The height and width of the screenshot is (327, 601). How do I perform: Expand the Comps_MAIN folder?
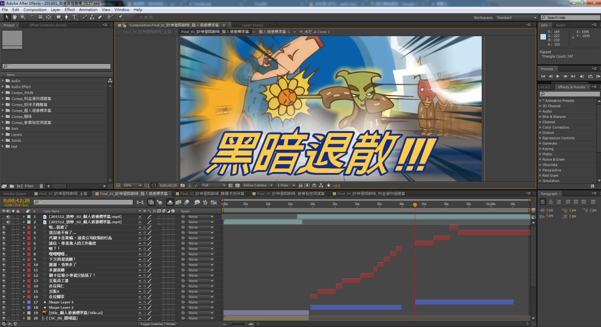pos(3,93)
